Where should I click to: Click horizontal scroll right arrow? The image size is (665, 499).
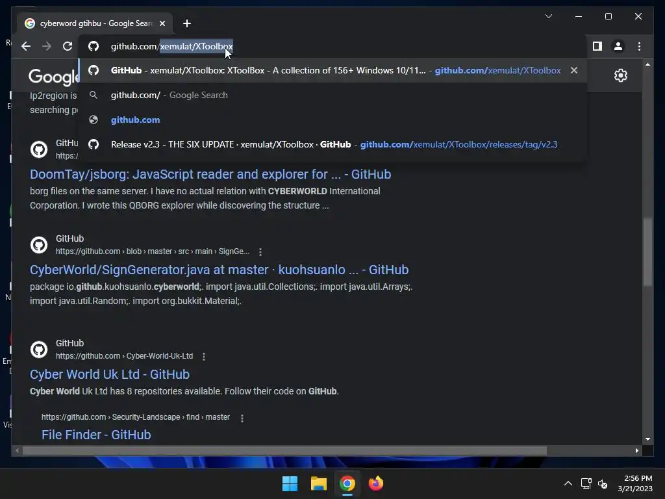coord(636,451)
